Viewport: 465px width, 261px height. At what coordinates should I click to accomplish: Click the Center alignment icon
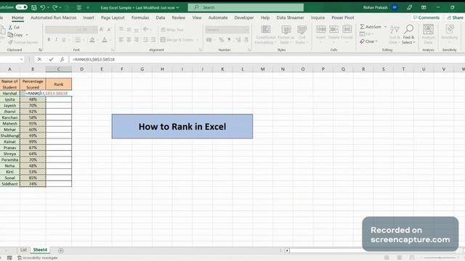coord(129,40)
